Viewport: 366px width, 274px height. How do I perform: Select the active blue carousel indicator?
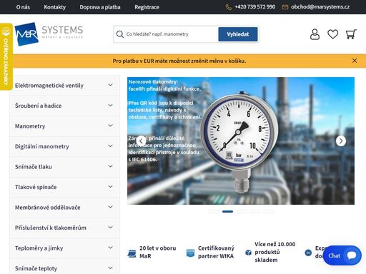(227, 211)
